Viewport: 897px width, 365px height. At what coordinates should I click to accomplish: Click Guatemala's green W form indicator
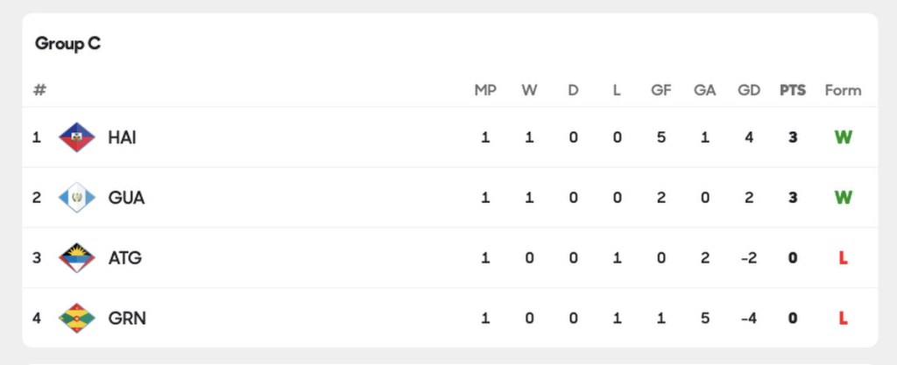tap(843, 198)
